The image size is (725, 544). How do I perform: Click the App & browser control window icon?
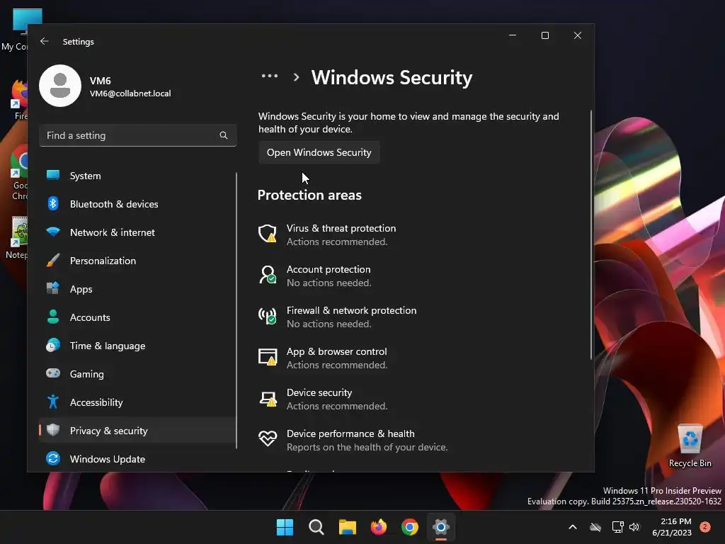pos(267,357)
